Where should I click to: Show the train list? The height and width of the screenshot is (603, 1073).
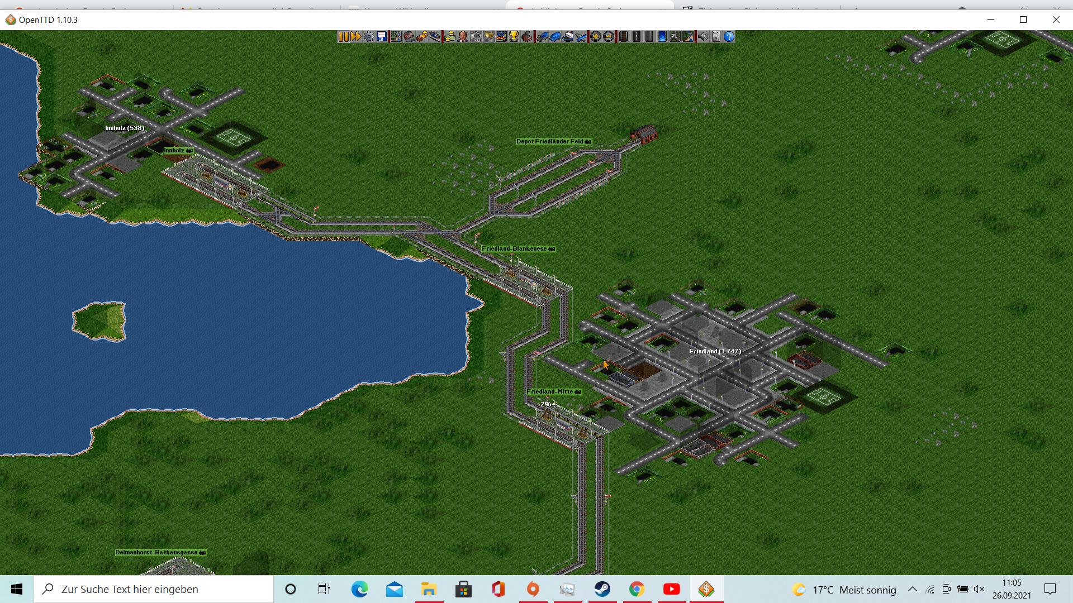tap(542, 37)
